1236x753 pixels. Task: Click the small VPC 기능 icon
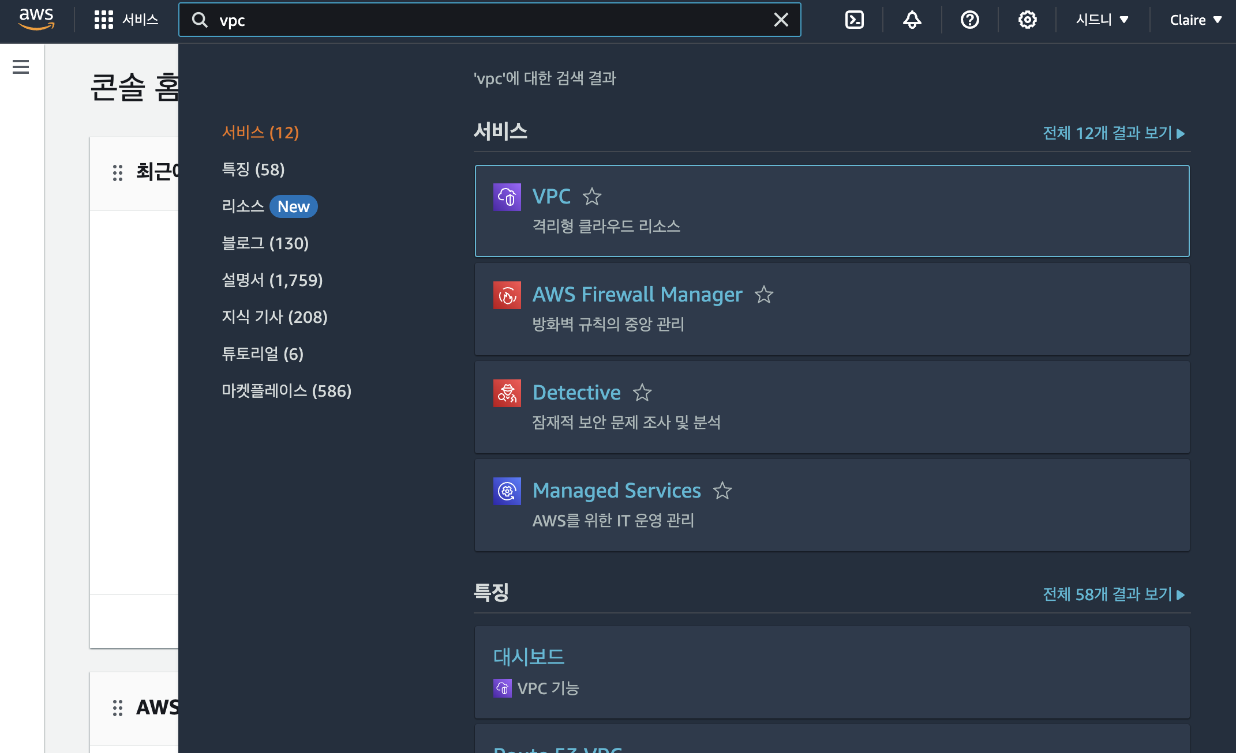(x=503, y=688)
